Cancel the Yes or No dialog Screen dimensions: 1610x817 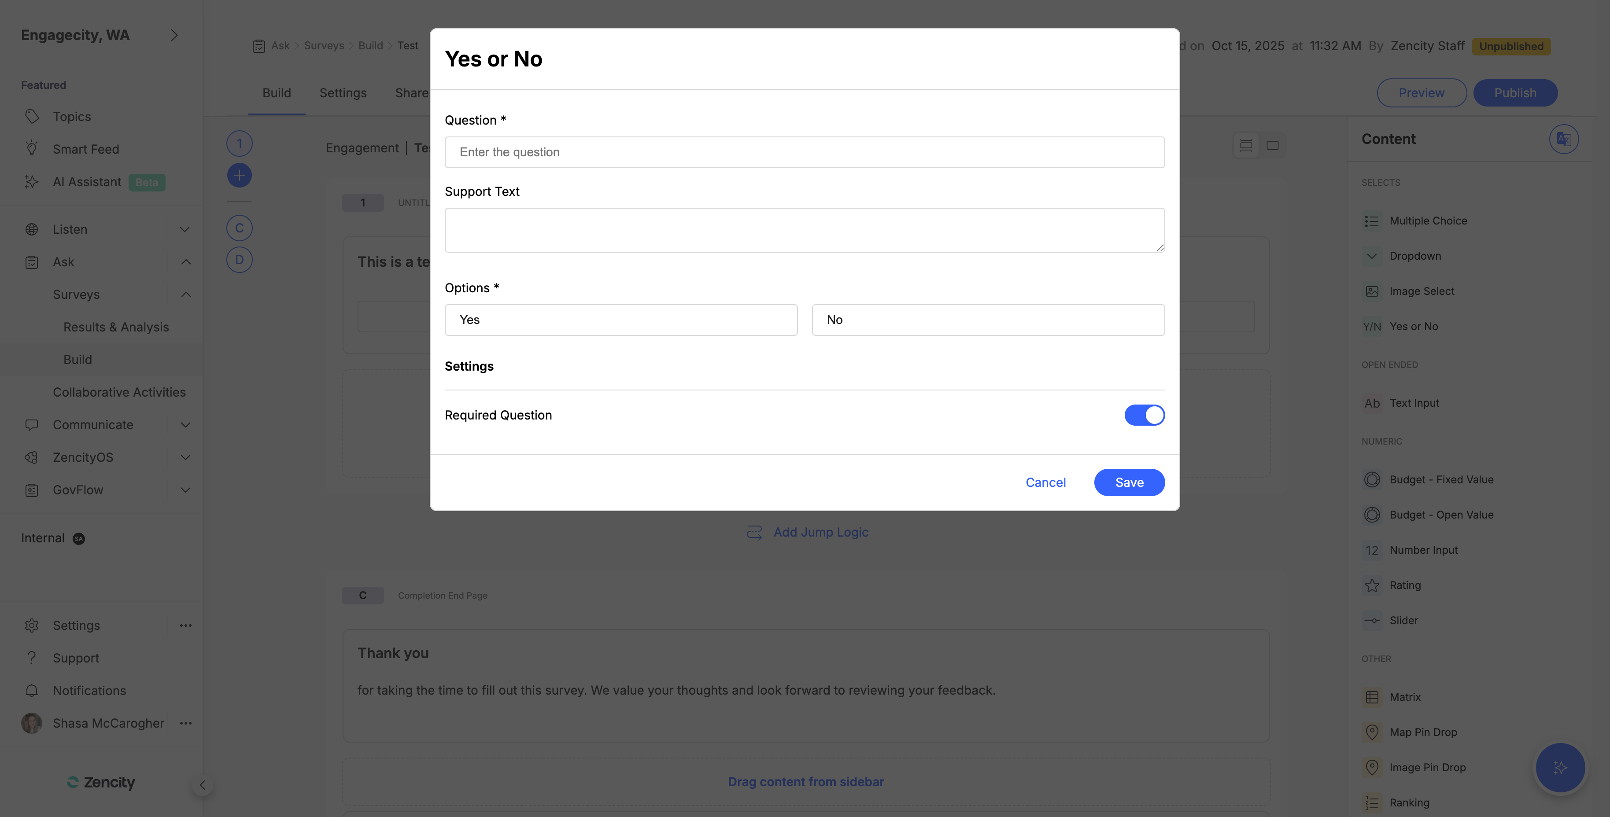pyautogui.click(x=1045, y=482)
